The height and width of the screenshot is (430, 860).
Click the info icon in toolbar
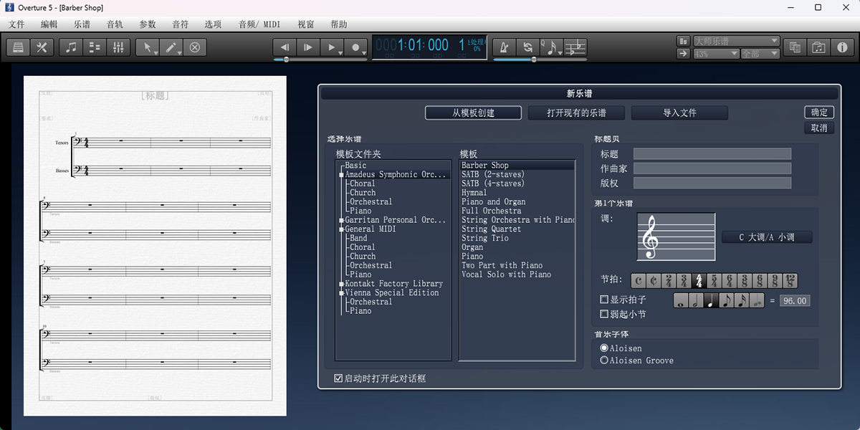pos(842,47)
